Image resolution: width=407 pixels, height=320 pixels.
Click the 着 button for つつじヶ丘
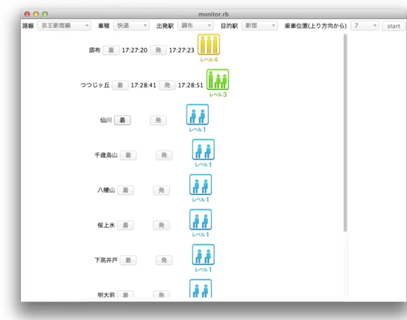point(120,85)
